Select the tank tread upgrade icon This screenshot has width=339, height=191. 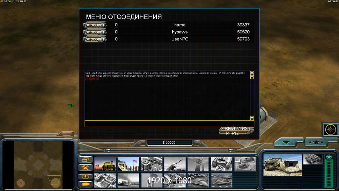313,159
